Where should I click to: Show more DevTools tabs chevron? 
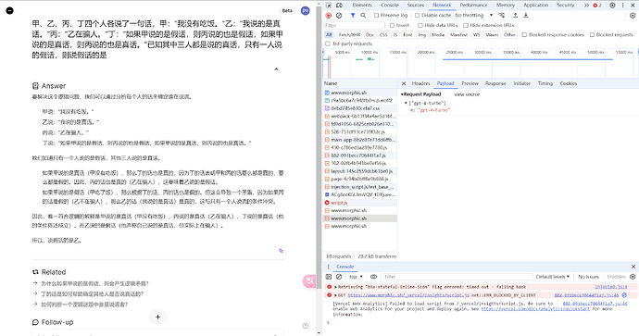click(x=586, y=6)
